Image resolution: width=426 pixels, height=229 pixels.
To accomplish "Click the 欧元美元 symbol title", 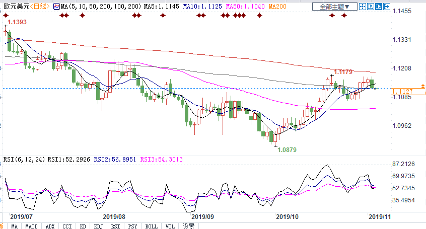I will tap(16, 6).
